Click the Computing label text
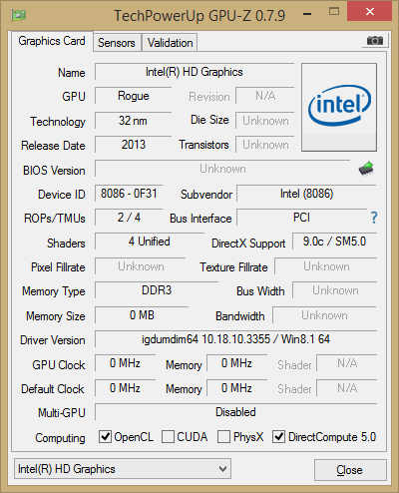This screenshot has height=493, width=399. click(x=60, y=438)
